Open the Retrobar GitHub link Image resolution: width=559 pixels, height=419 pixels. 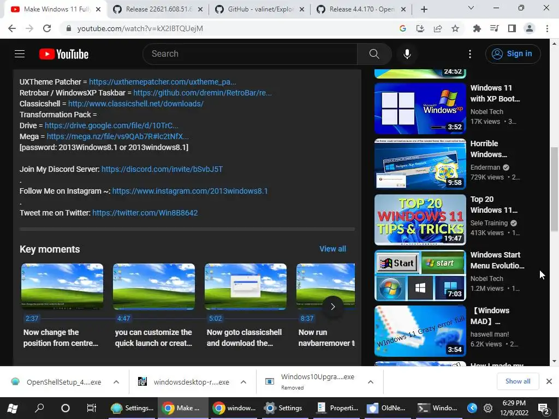tap(202, 93)
